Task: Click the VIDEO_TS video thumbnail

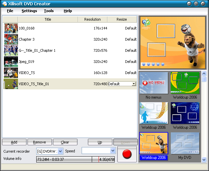Action: 11,73
